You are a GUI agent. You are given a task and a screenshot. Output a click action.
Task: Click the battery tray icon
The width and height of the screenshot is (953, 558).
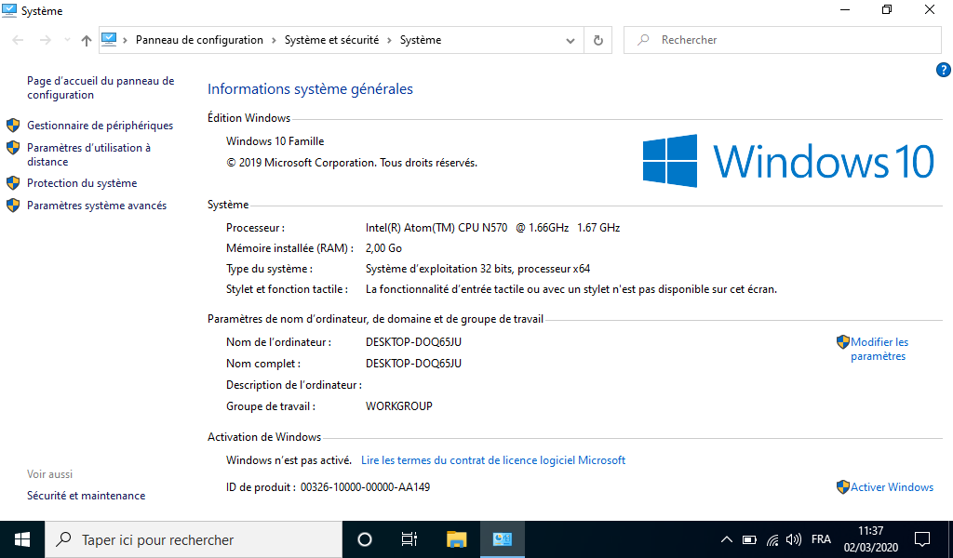pyautogui.click(x=749, y=539)
